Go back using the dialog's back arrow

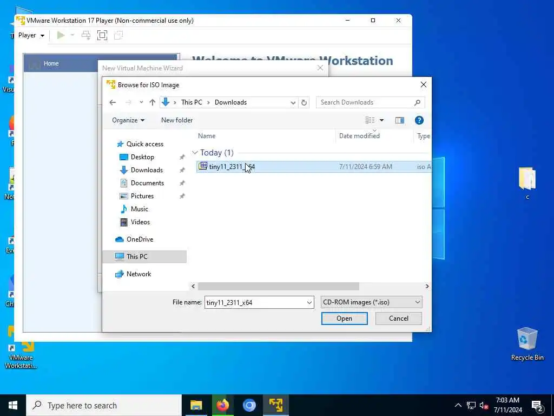(113, 102)
